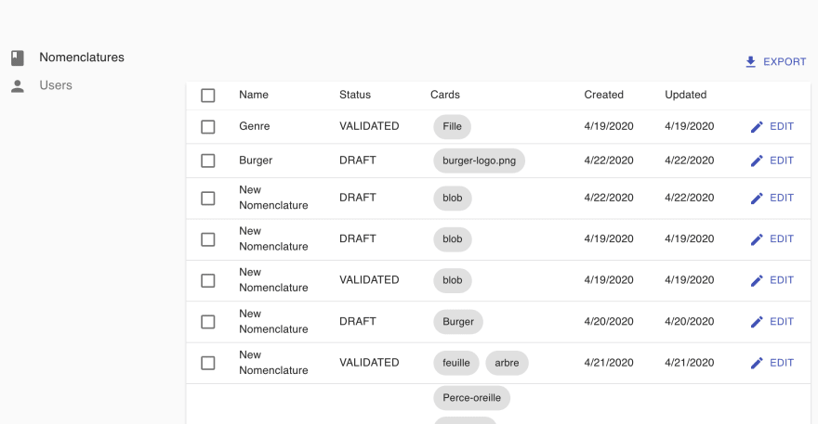Click the Created date in Genre row
The height and width of the screenshot is (424, 818).
(x=609, y=126)
